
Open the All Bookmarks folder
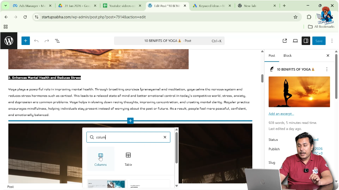[321, 27]
